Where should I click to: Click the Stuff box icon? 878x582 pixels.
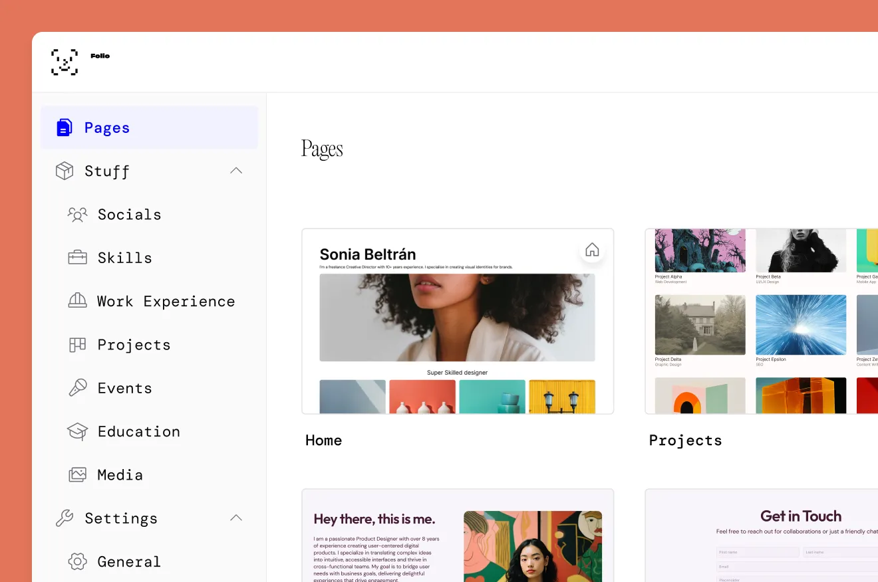tap(64, 171)
